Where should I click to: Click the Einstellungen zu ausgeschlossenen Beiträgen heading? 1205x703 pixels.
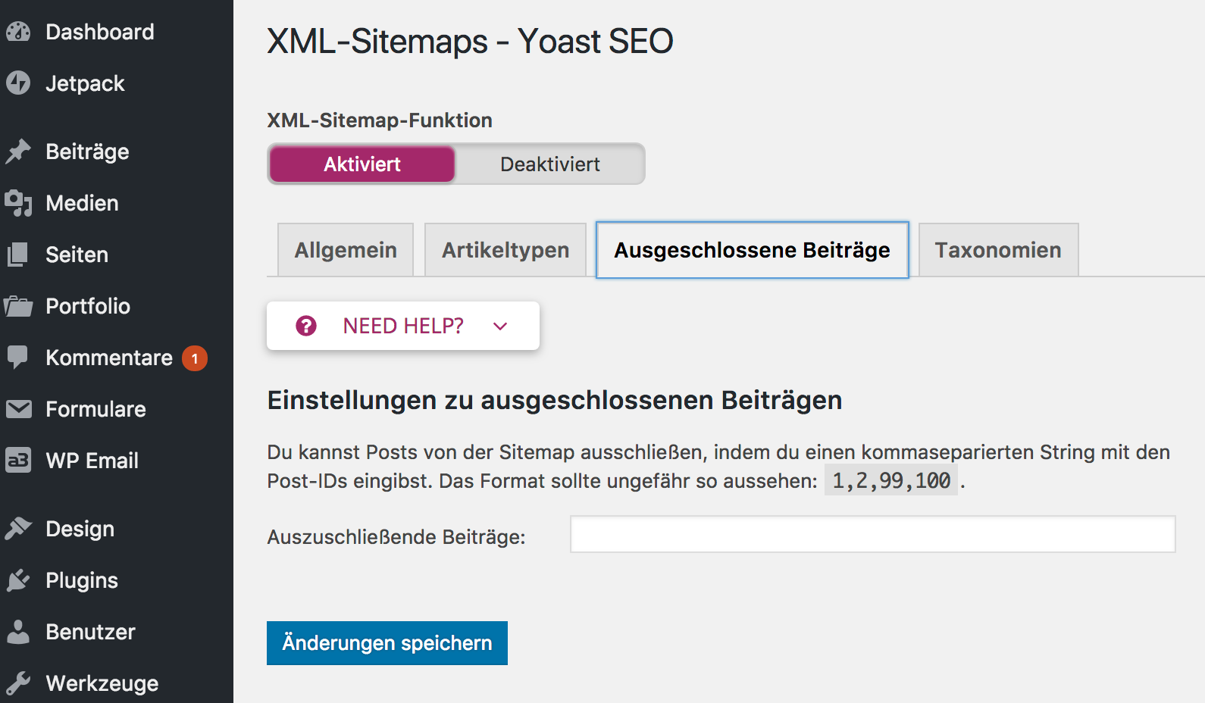coord(555,400)
